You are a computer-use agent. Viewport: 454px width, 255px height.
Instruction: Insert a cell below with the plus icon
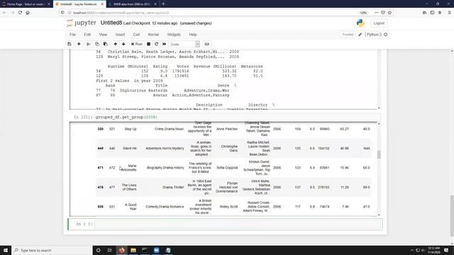(x=79, y=44)
